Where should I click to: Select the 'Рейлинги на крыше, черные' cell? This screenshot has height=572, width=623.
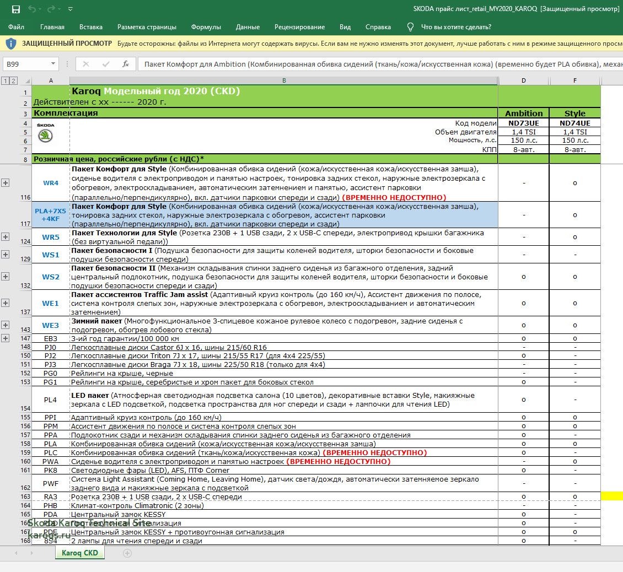point(284,374)
